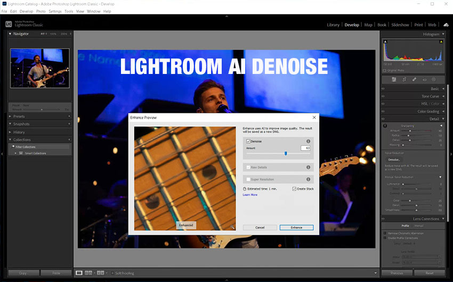Switch to the Map module

tap(368, 25)
